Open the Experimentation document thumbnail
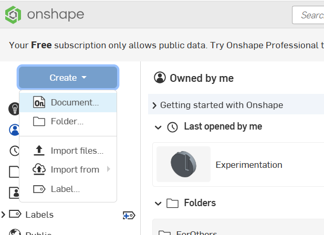The image size is (324, 235). (183, 165)
